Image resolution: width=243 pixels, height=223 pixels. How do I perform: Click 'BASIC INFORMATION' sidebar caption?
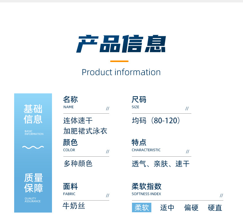point(34,133)
